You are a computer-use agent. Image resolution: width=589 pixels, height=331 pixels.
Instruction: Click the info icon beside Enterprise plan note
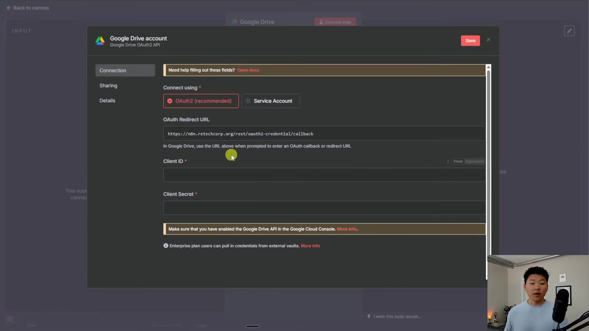[166, 246]
